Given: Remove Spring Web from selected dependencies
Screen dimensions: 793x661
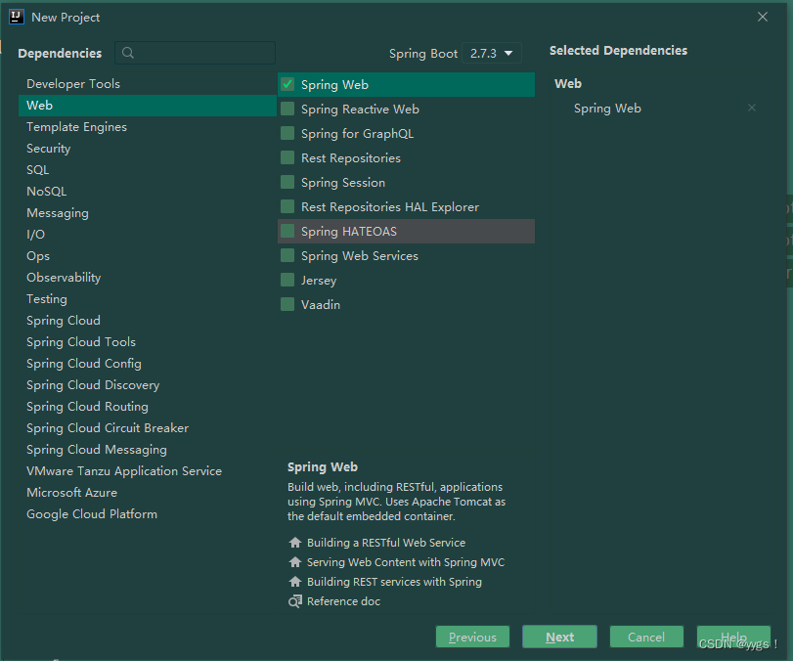Looking at the screenshot, I should (x=752, y=108).
